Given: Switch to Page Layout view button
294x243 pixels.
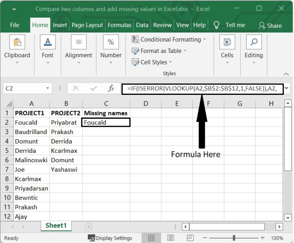Looking at the screenshot, I should pyautogui.click(x=170, y=238).
